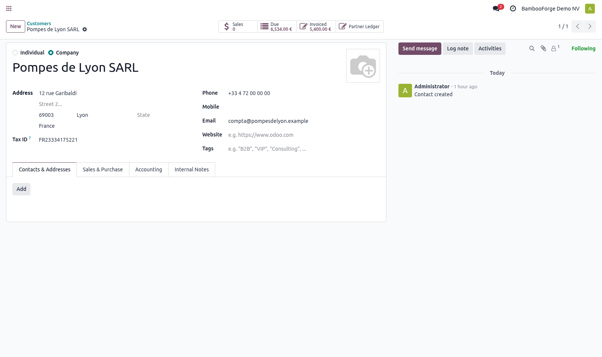Open the Administrator user avatar menu

point(590,9)
